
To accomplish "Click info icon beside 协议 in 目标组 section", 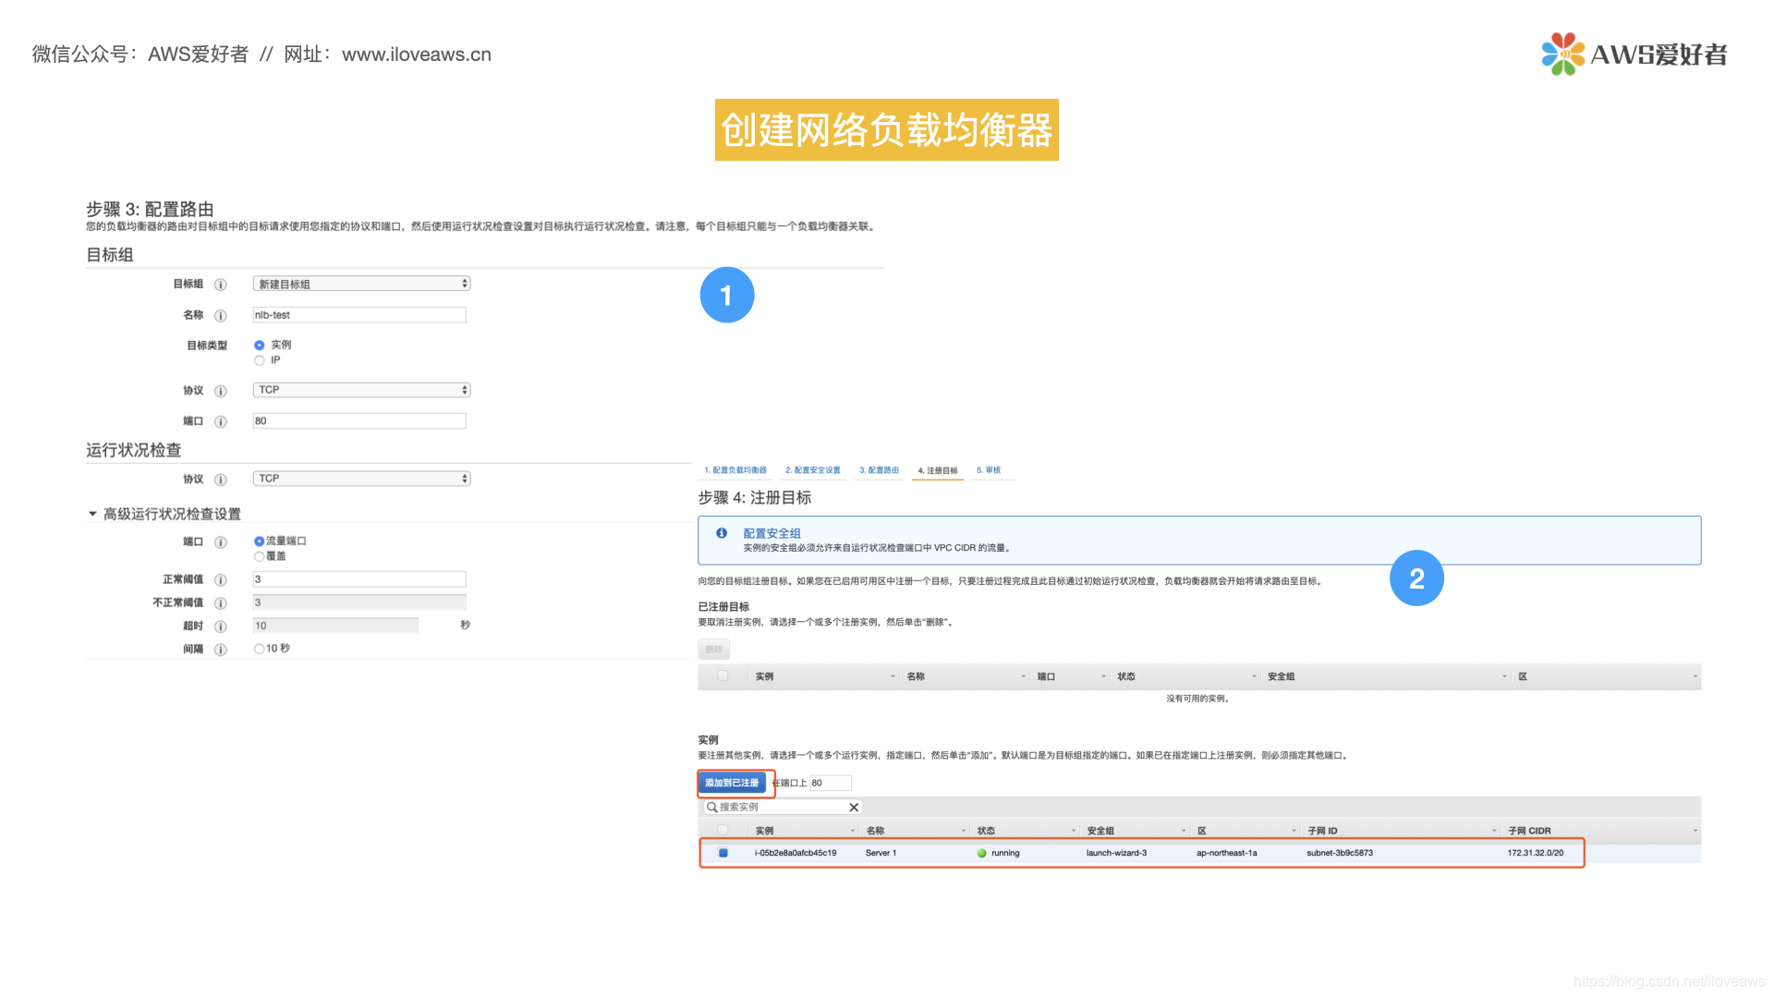I will coord(221,391).
